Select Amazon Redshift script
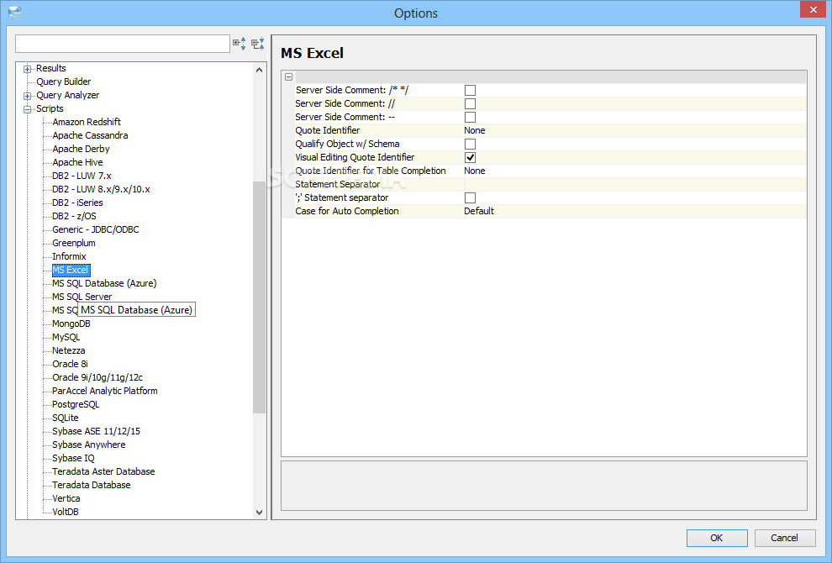 tap(87, 122)
